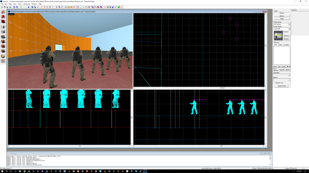309x173 pixels.
Task: Click the CM collision model toolbar icon
Action: pos(116,7)
